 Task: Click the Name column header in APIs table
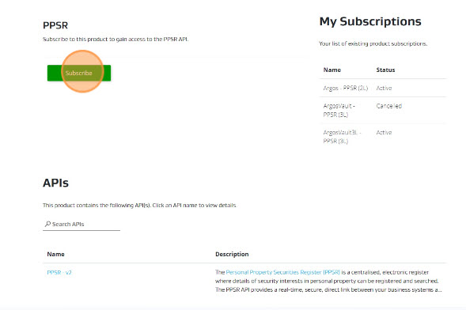tap(55, 254)
